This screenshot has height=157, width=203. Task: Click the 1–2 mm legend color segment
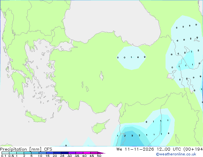coord(20,153)
